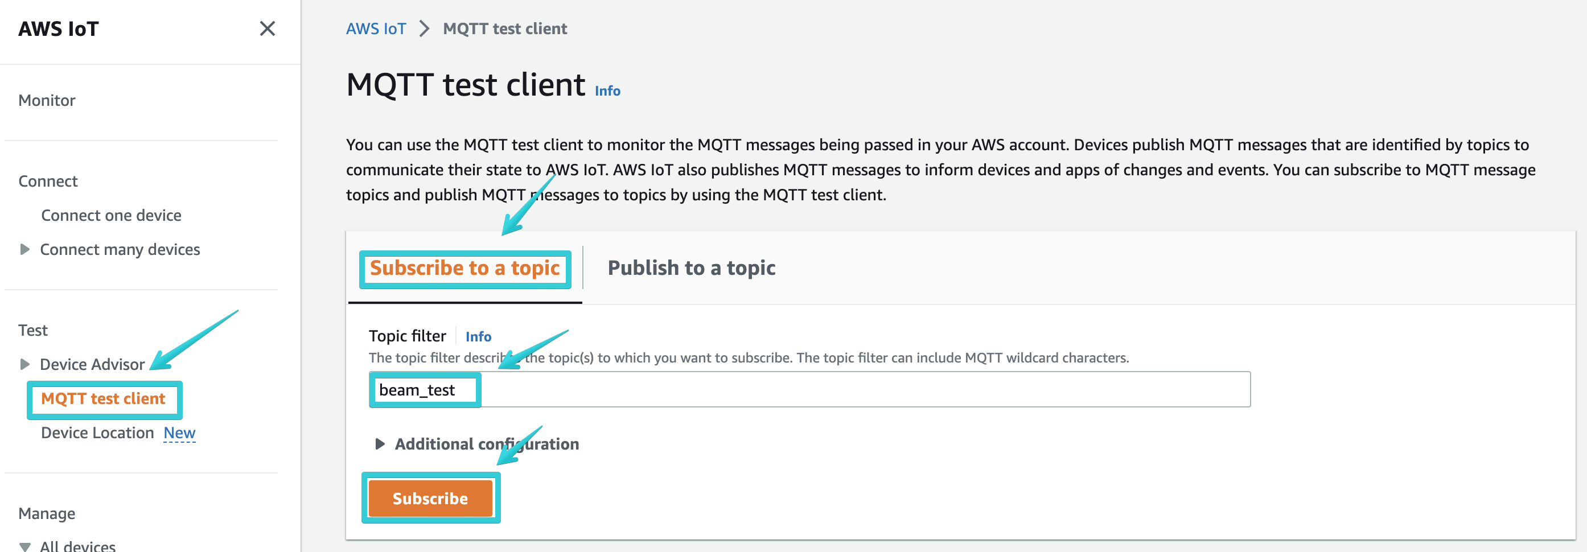
Task: Open the MQTT test client Info link
Action: (607, 90)
